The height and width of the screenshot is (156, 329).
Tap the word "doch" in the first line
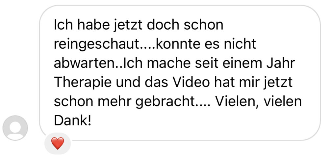[x=163, y=25]
